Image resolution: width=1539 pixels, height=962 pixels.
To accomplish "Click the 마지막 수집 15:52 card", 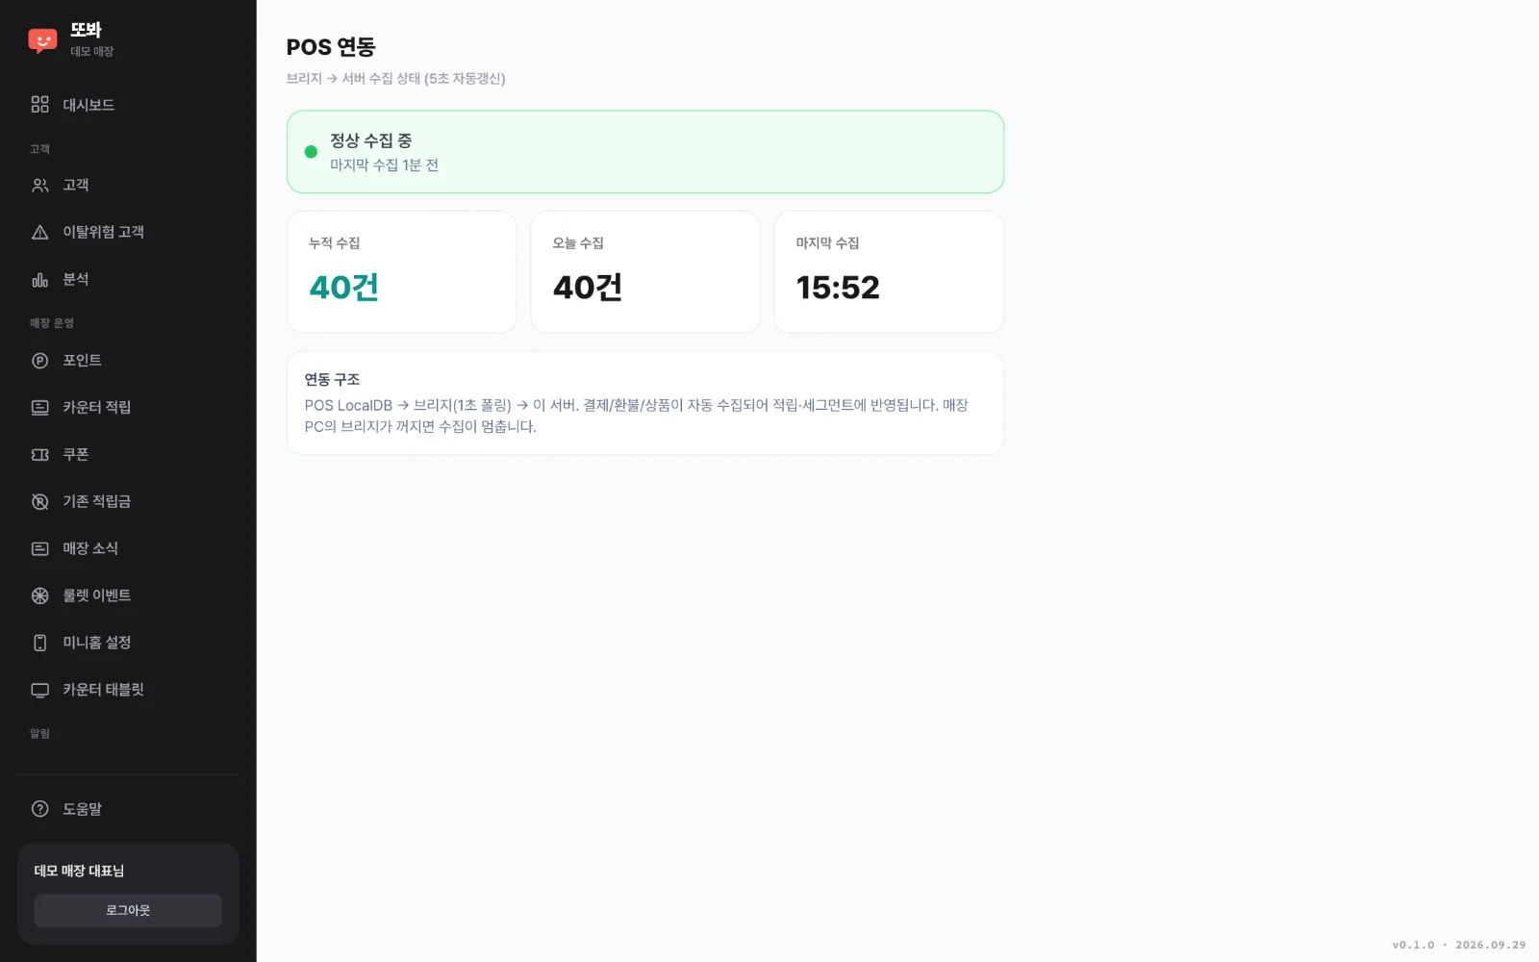I will 889,272.
